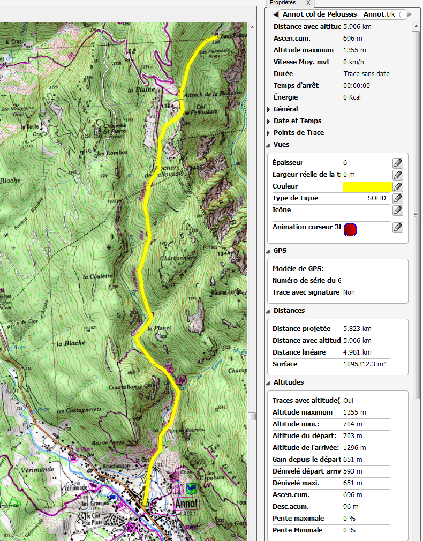Expand the Général section
This screenshot has height=541, width=423.
268,109
